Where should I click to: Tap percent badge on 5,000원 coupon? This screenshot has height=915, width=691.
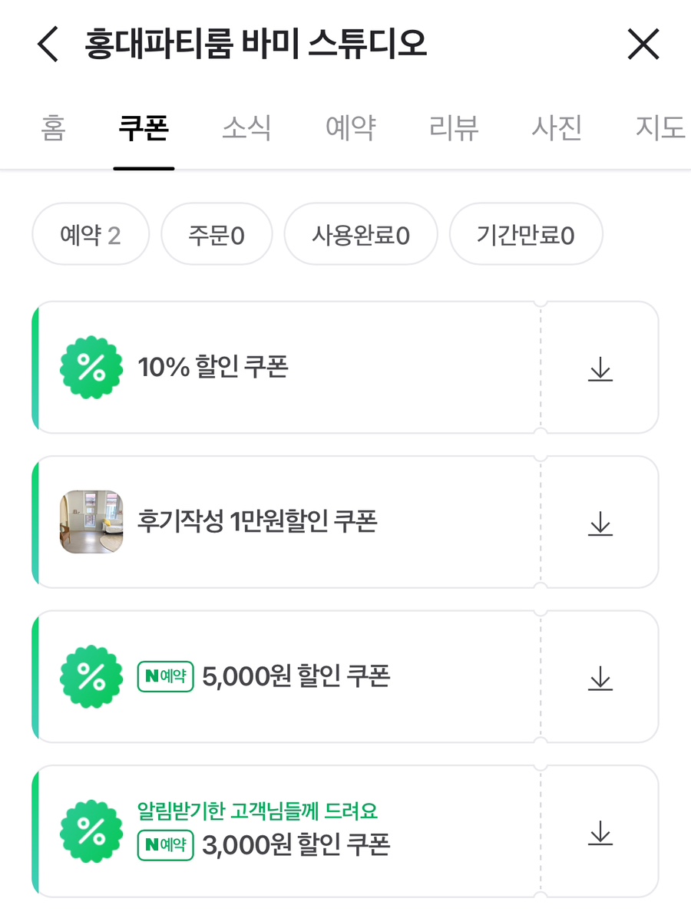(91, 676)
